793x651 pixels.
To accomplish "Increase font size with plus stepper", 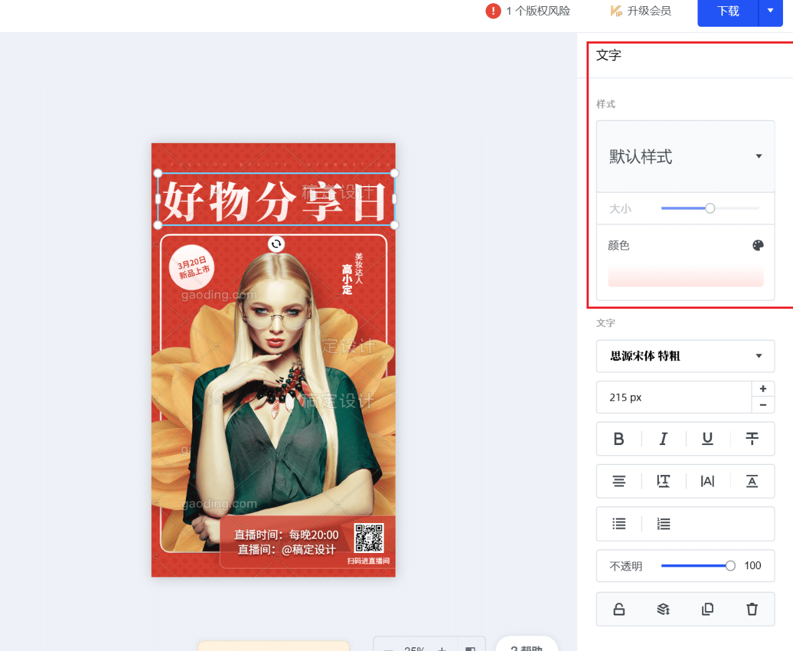I will 763,389.
